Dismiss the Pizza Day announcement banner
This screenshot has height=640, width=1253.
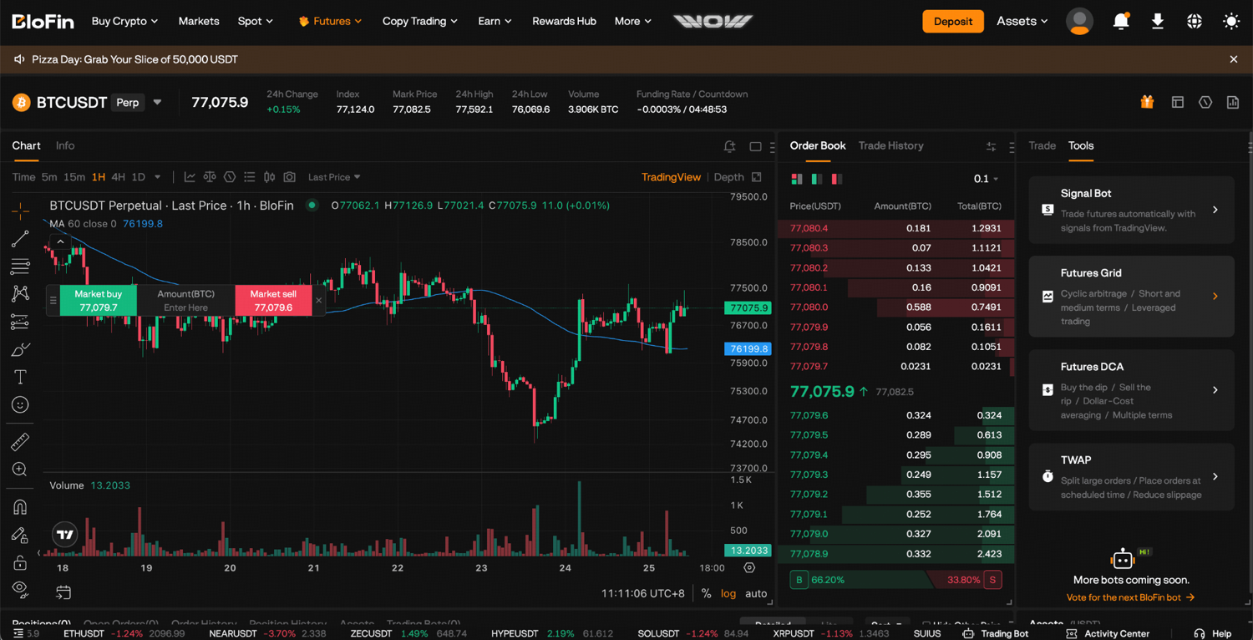(x=1234, y=59)
